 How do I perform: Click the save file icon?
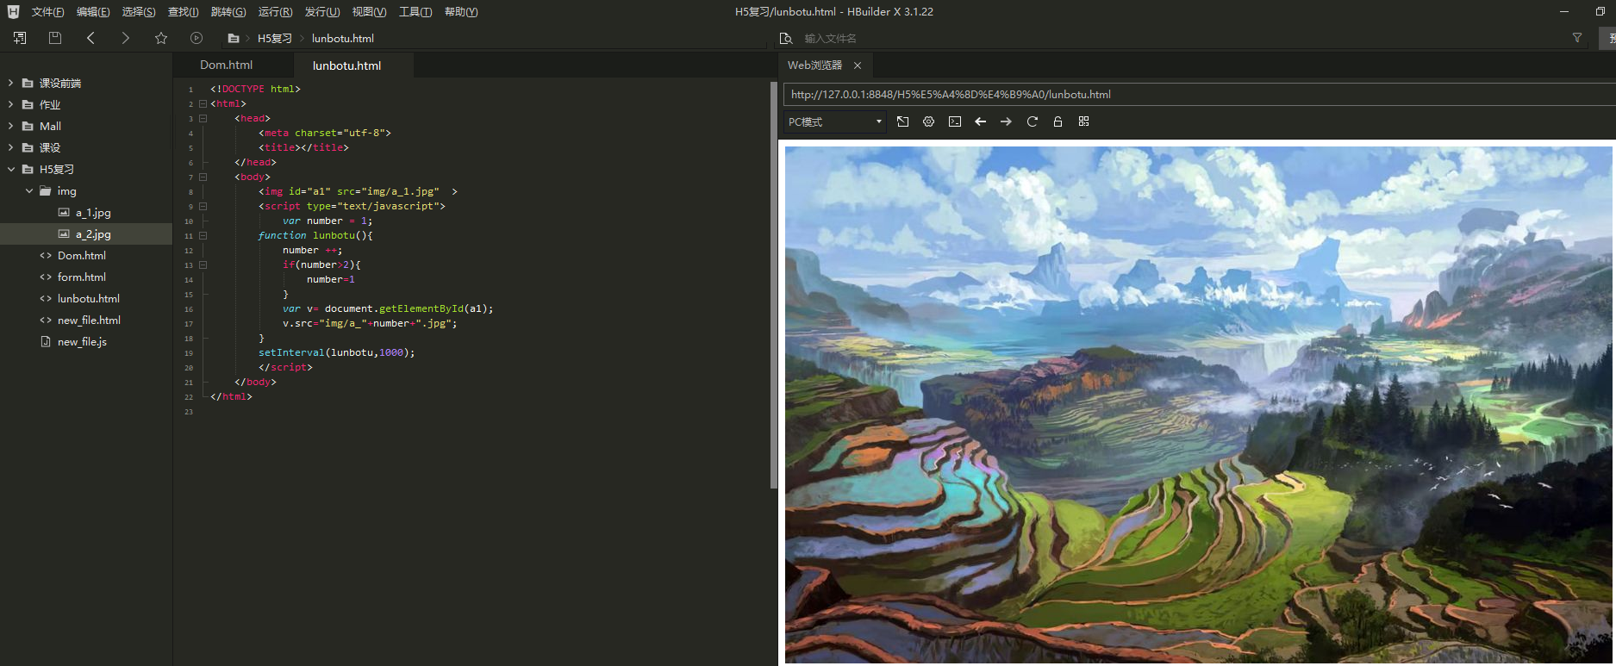(x=55, y=38)
